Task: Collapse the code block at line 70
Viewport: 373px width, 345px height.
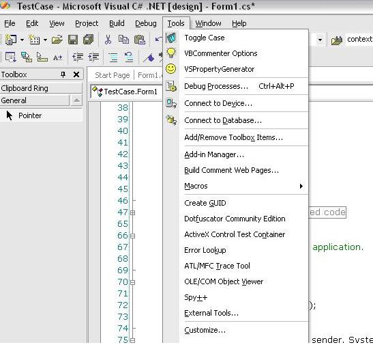Action: (x=133, y=283)
